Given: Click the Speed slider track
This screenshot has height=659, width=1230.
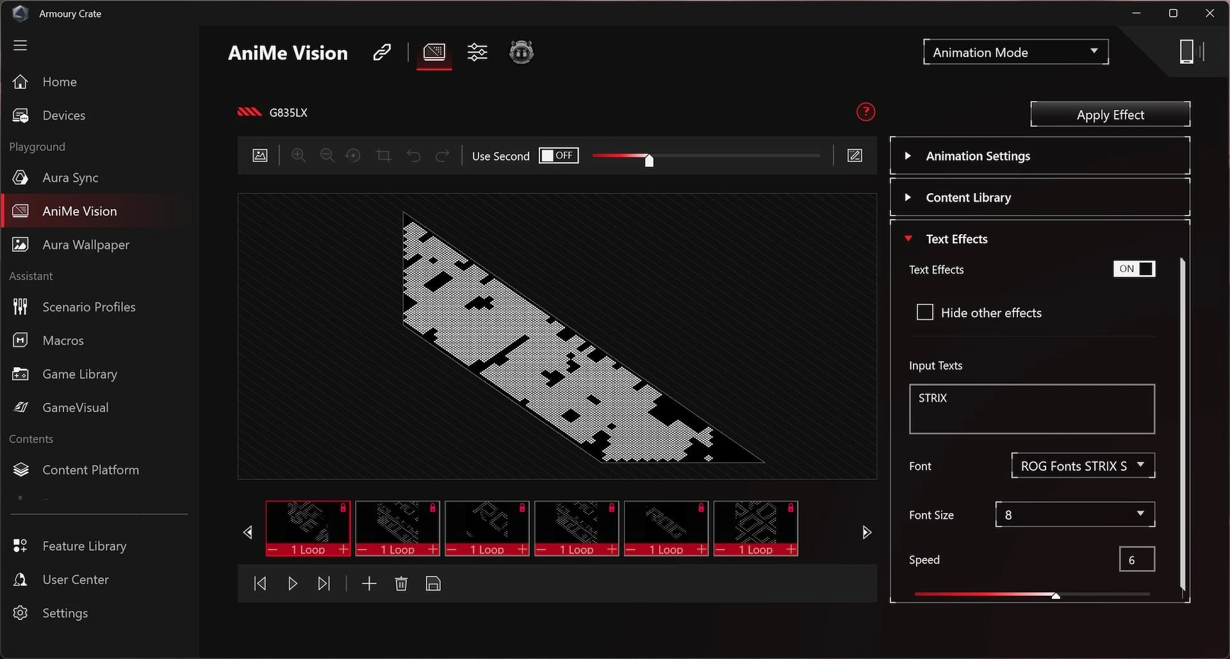Looking at the screenshot, I should pos(1032,594).
